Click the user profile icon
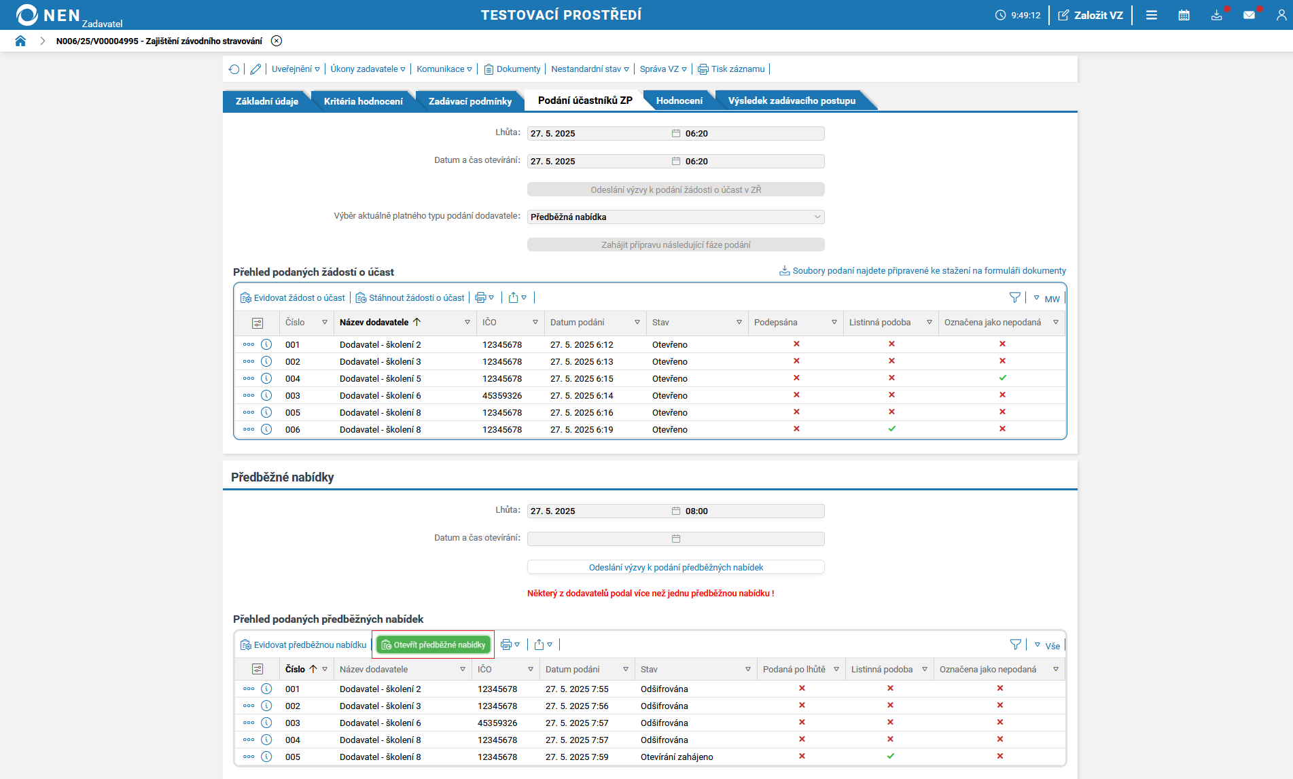Image resolution: width=1293 pixels, height=779 pixels. click(1281, 15)
